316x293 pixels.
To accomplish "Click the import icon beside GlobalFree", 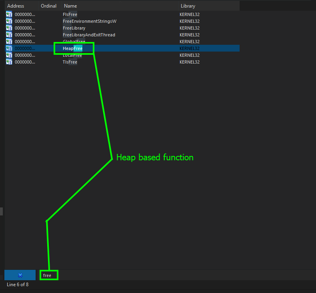I will click(x=9, y=42).
